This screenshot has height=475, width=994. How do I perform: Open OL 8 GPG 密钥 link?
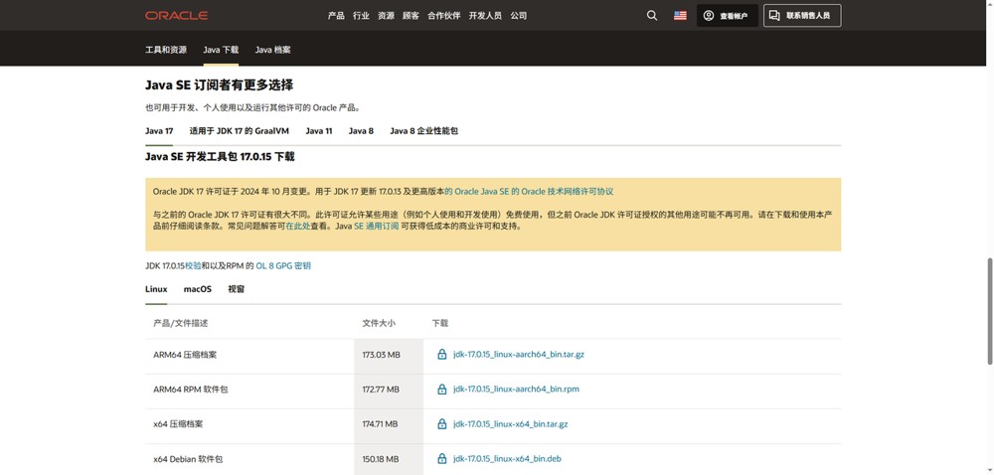tap(283, 266)
